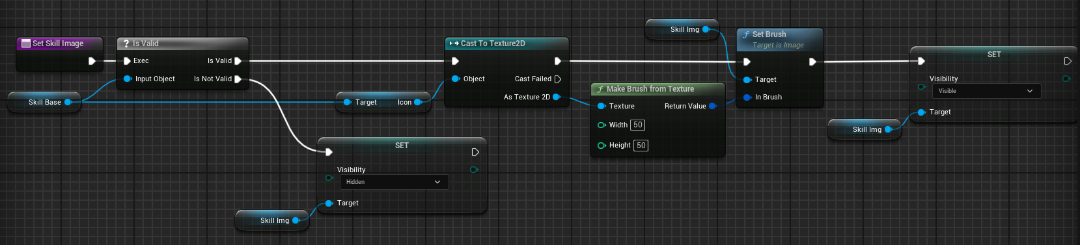
Task: Click the Icon output pin
Action: point(418,102)
